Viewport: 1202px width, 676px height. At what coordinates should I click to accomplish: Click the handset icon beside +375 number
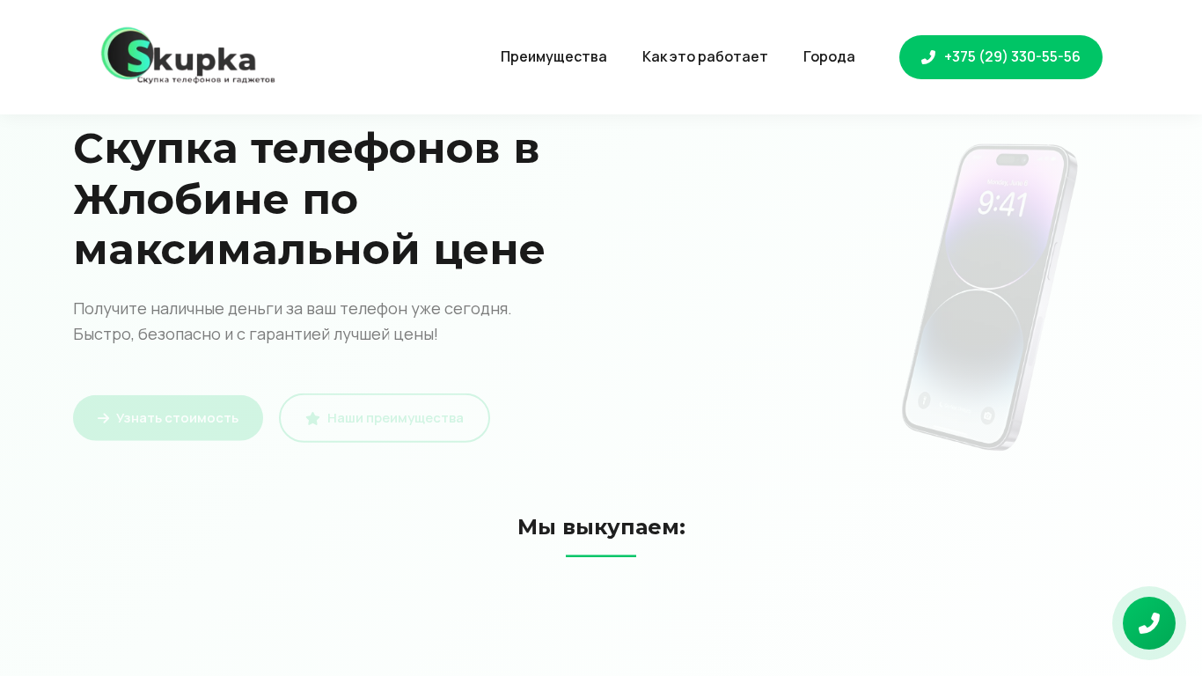click(927, 57)
